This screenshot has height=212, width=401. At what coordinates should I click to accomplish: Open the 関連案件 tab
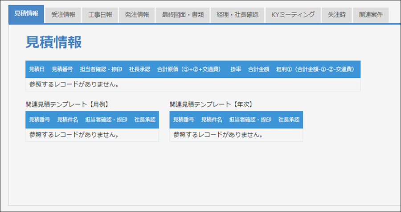pyautogui.click(x=371, y=15)
